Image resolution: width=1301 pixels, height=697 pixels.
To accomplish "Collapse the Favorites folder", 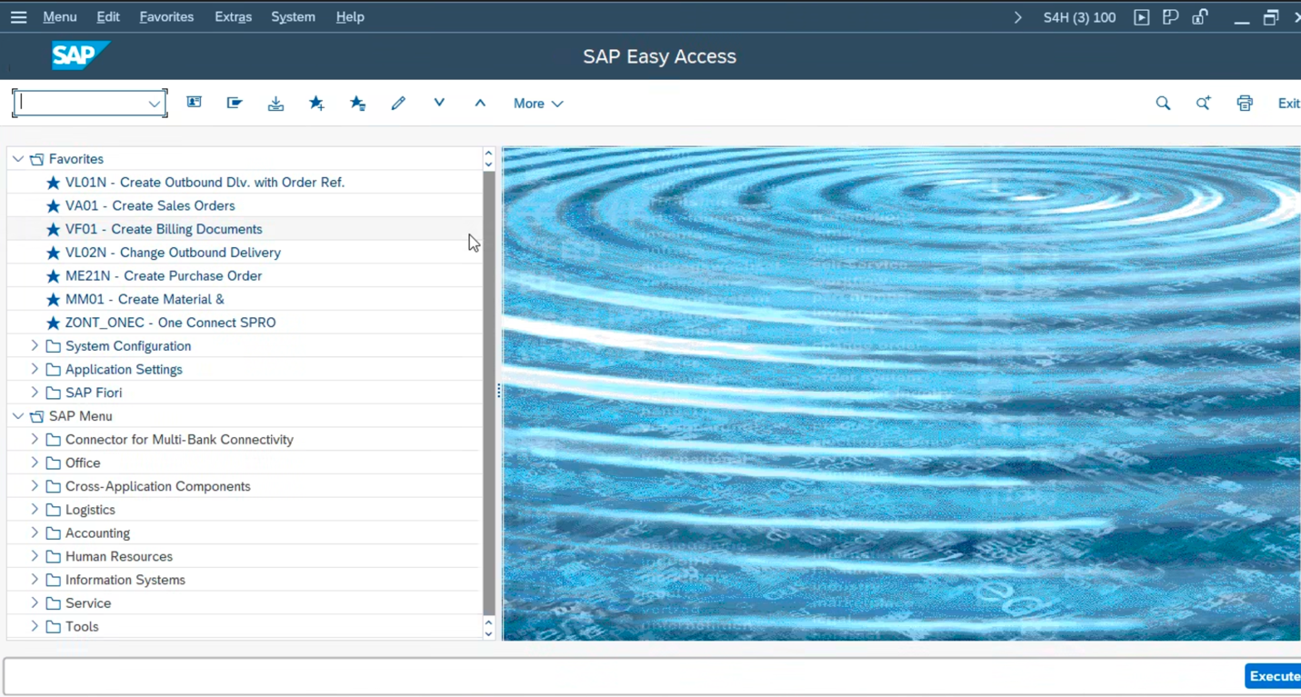I will pyautogui.click(x=18, y=159).
